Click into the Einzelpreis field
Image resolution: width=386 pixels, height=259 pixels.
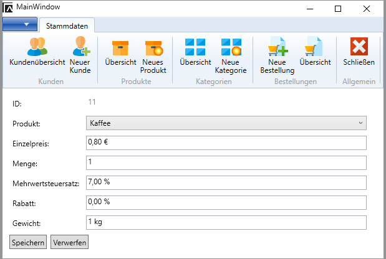tap(225, 143)
